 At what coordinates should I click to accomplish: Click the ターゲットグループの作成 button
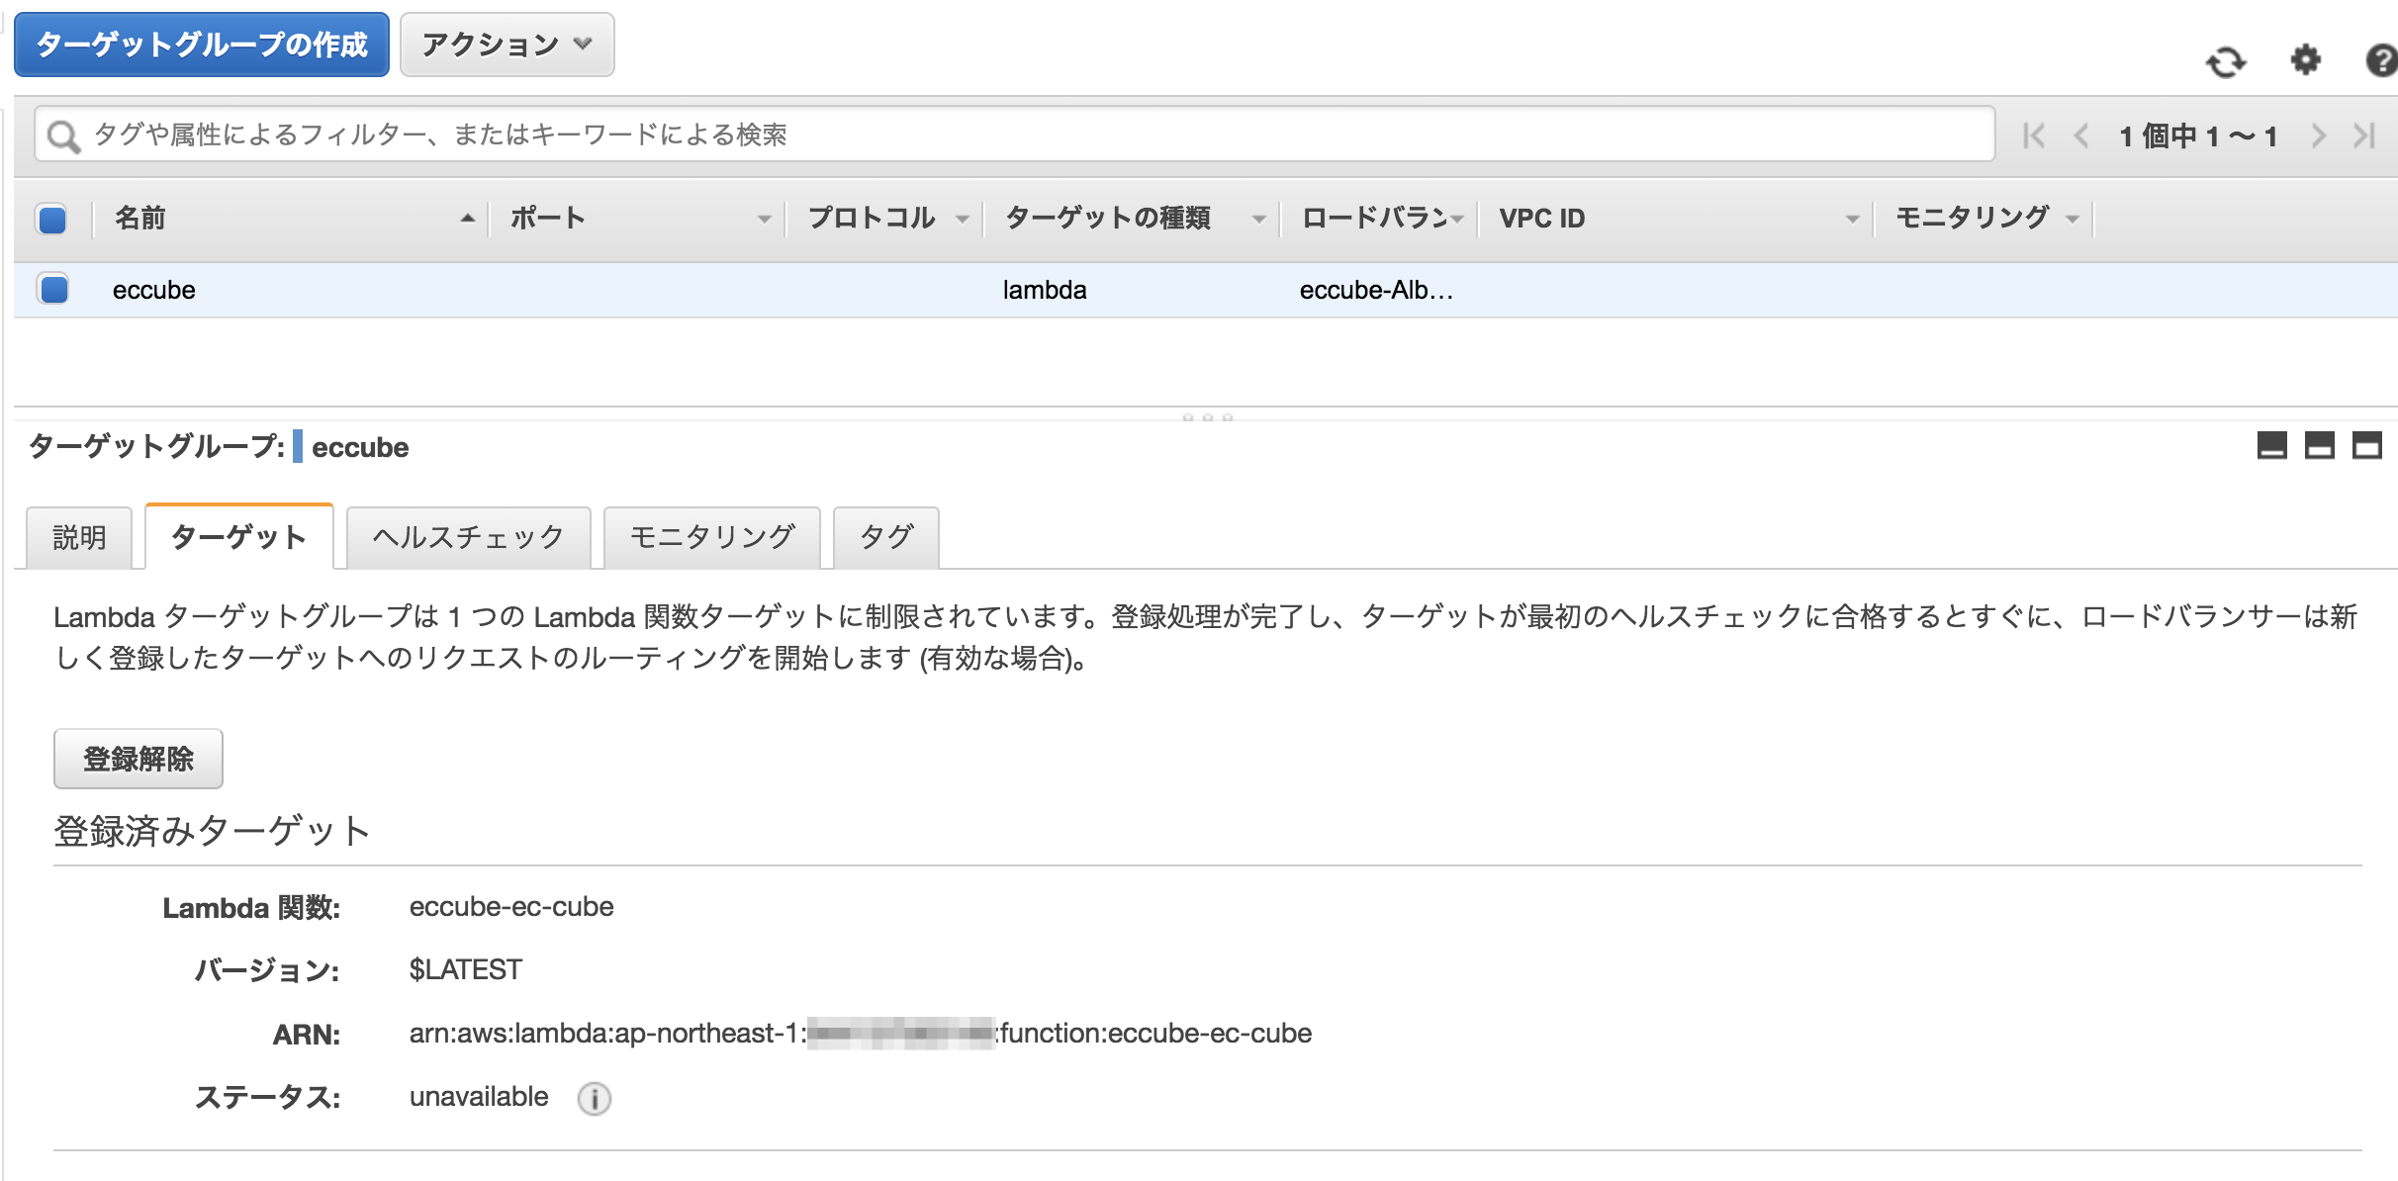[203, 44]
